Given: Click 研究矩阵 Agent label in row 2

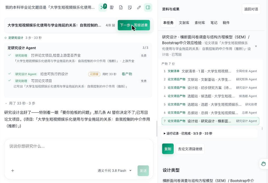Looking at the screenshot, I should click(x=247, y=79).
